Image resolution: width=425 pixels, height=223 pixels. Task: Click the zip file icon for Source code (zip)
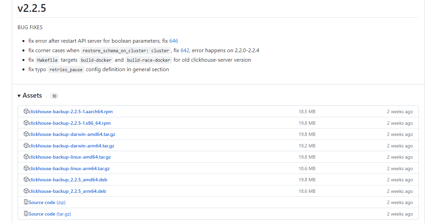[26, 202]
